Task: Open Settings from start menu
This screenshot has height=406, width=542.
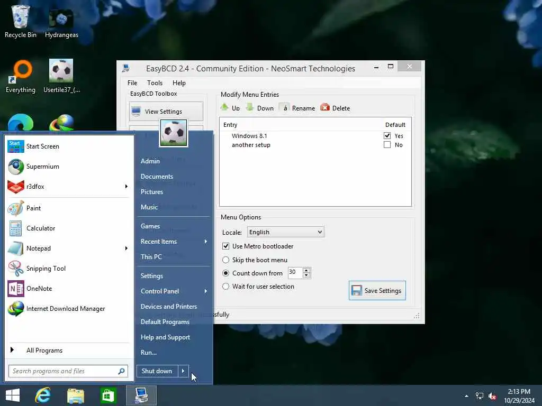Action: [152, 276]
